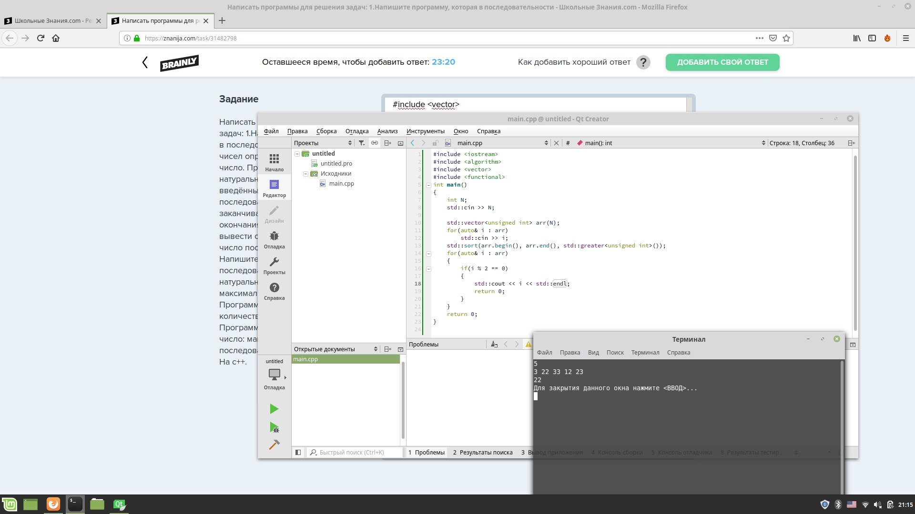The image size is (915, 514).
Task: Switch to Результаты поиска output tab
Action: point(482,452)
